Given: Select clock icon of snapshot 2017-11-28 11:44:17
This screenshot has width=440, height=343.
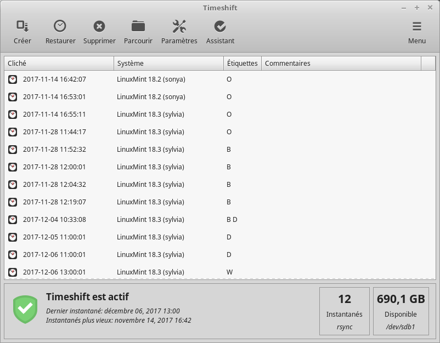Looking at the screenshot, I should 13,132.
